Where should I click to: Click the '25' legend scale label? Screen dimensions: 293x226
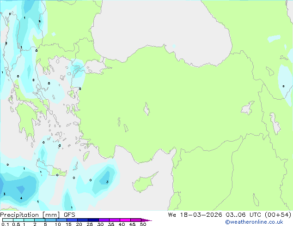coord(90,224)
